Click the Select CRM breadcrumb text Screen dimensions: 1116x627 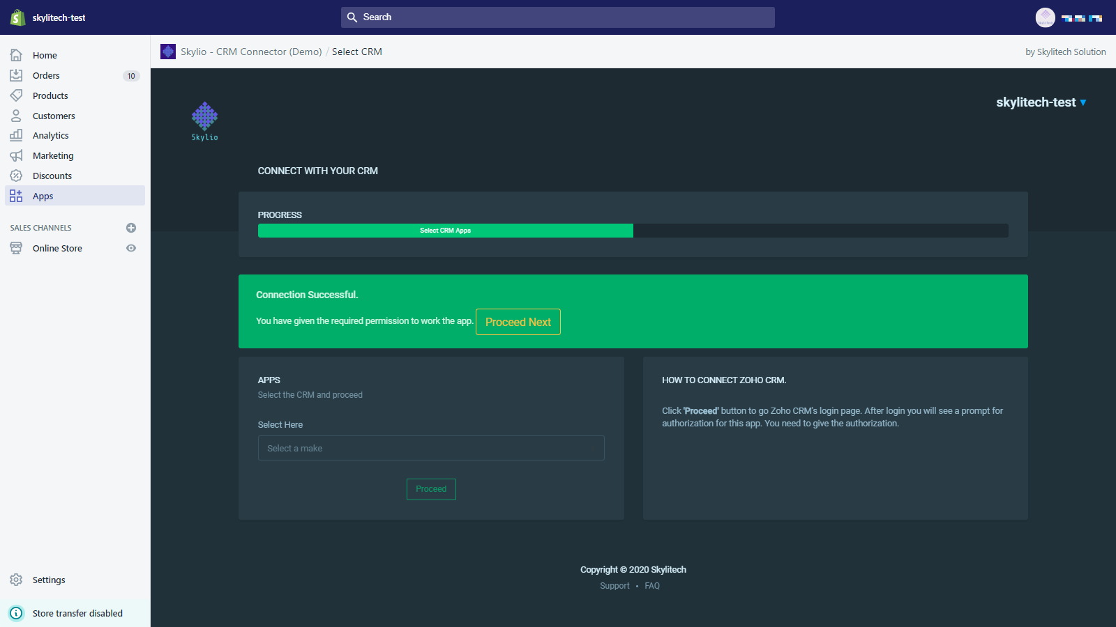coord(357,52)
